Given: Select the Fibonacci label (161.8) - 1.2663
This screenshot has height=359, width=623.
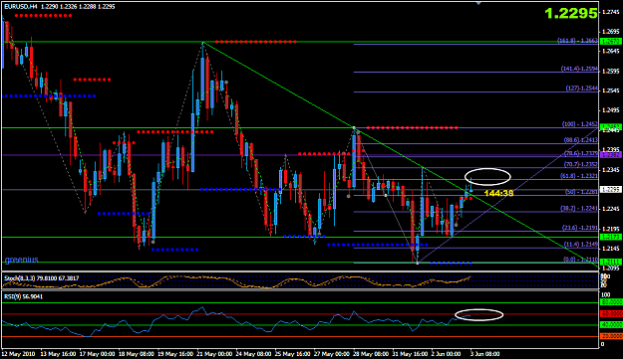Looking at the screenshot, I should click(x=577, y=41).
